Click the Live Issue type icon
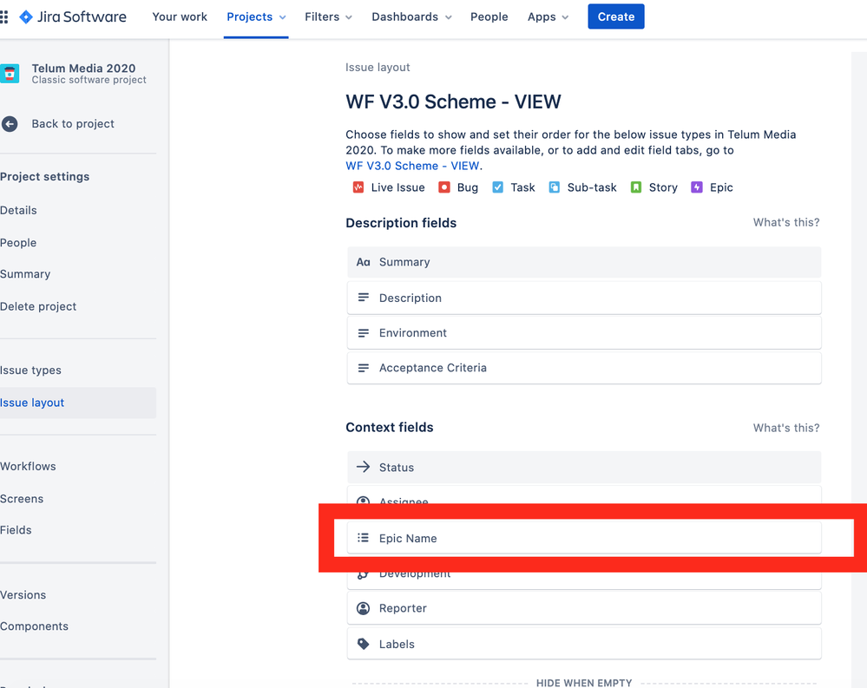The image size is (867, 688). point(358,187)
